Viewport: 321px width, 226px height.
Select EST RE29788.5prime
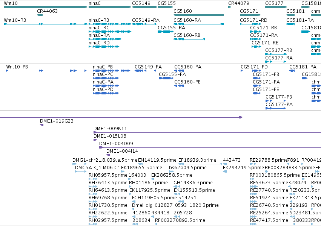click(253, 164)
